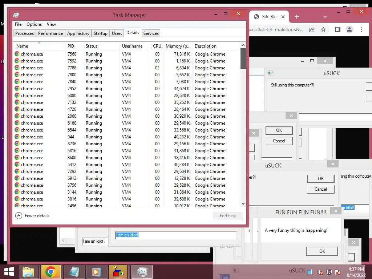Click the uSUCK dialog title icon
The image size is (372, 279).
click(x=270, y=73)
